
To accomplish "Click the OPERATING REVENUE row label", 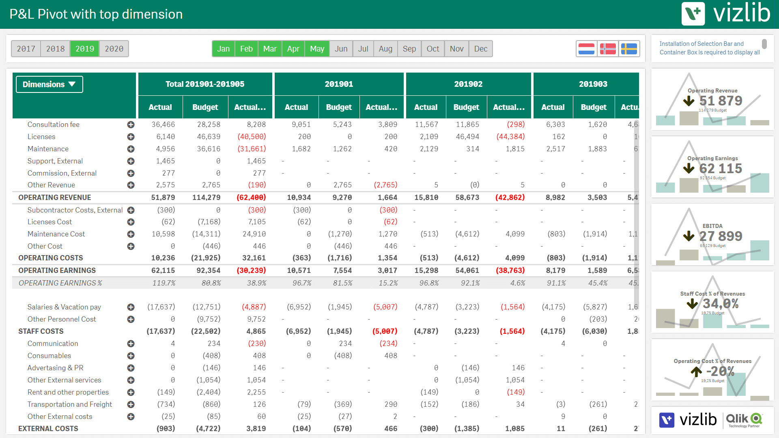I will [55, 198].
